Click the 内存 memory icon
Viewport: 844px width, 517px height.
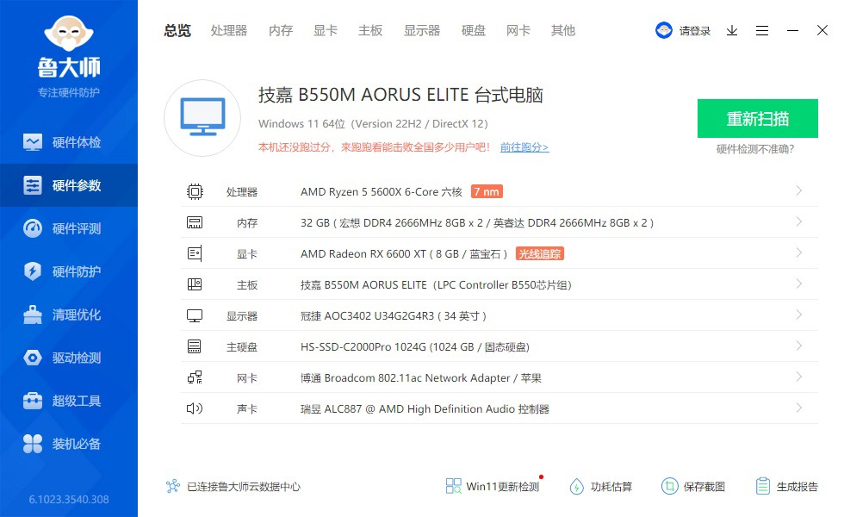click(x=195, y=222)
